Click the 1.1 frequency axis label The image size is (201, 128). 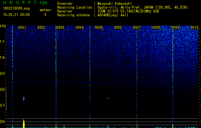pos(3,42)
